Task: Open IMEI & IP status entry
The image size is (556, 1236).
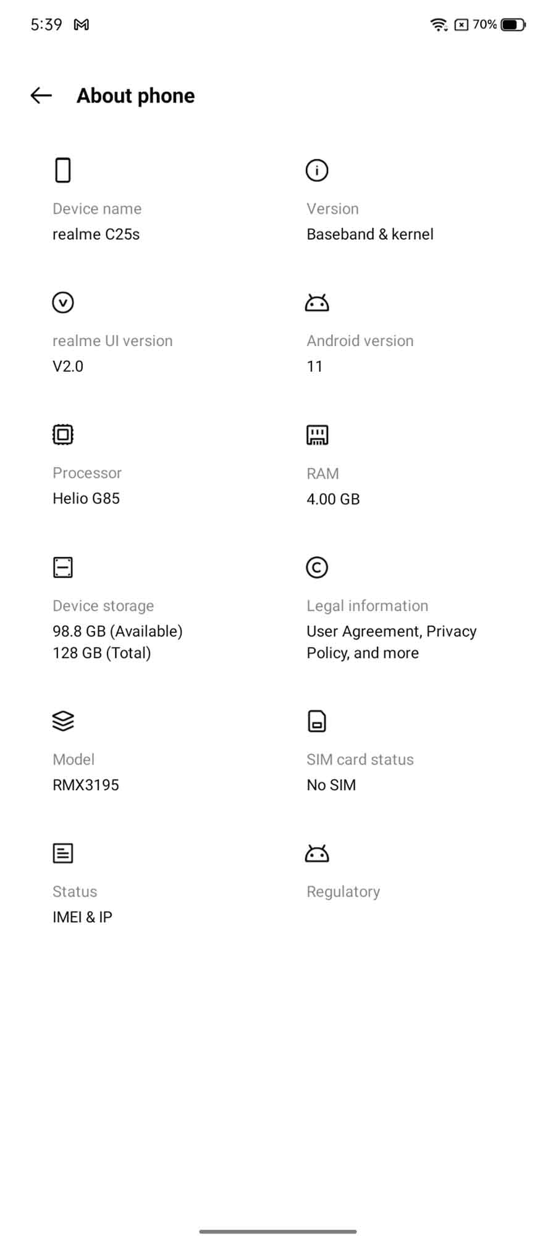Action: coord(83,917)
